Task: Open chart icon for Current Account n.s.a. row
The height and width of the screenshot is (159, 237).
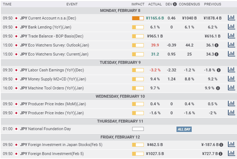Action: 231,18
